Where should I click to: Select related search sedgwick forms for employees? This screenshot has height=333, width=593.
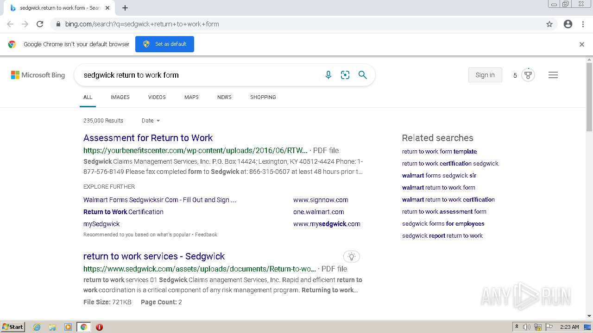tap(443, 223)
